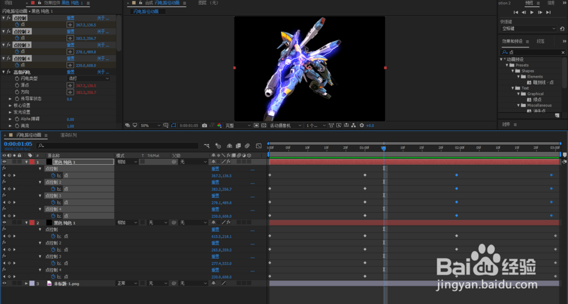Hide layer 2 黑色 纯色 1 with the eye toggle
Screen dimensions: 568x304
[x=5, y=222]
